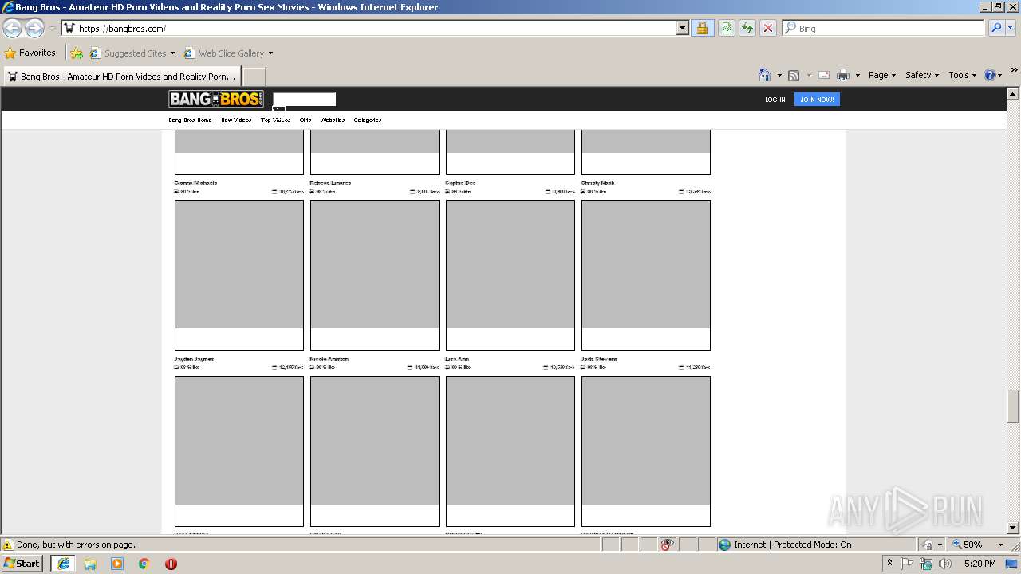Open the Categories navigation link
The height and width of the screenshot is (574, 1021).
point(368,120)
